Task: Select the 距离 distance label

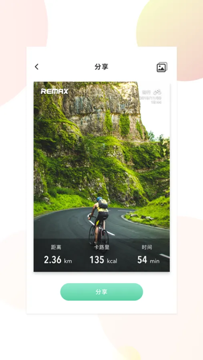Action: click(x=56, y=247)
